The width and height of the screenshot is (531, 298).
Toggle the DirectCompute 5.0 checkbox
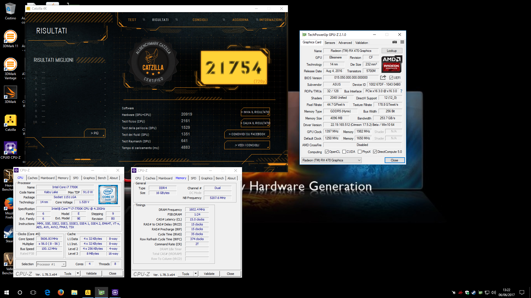[375, 152]
